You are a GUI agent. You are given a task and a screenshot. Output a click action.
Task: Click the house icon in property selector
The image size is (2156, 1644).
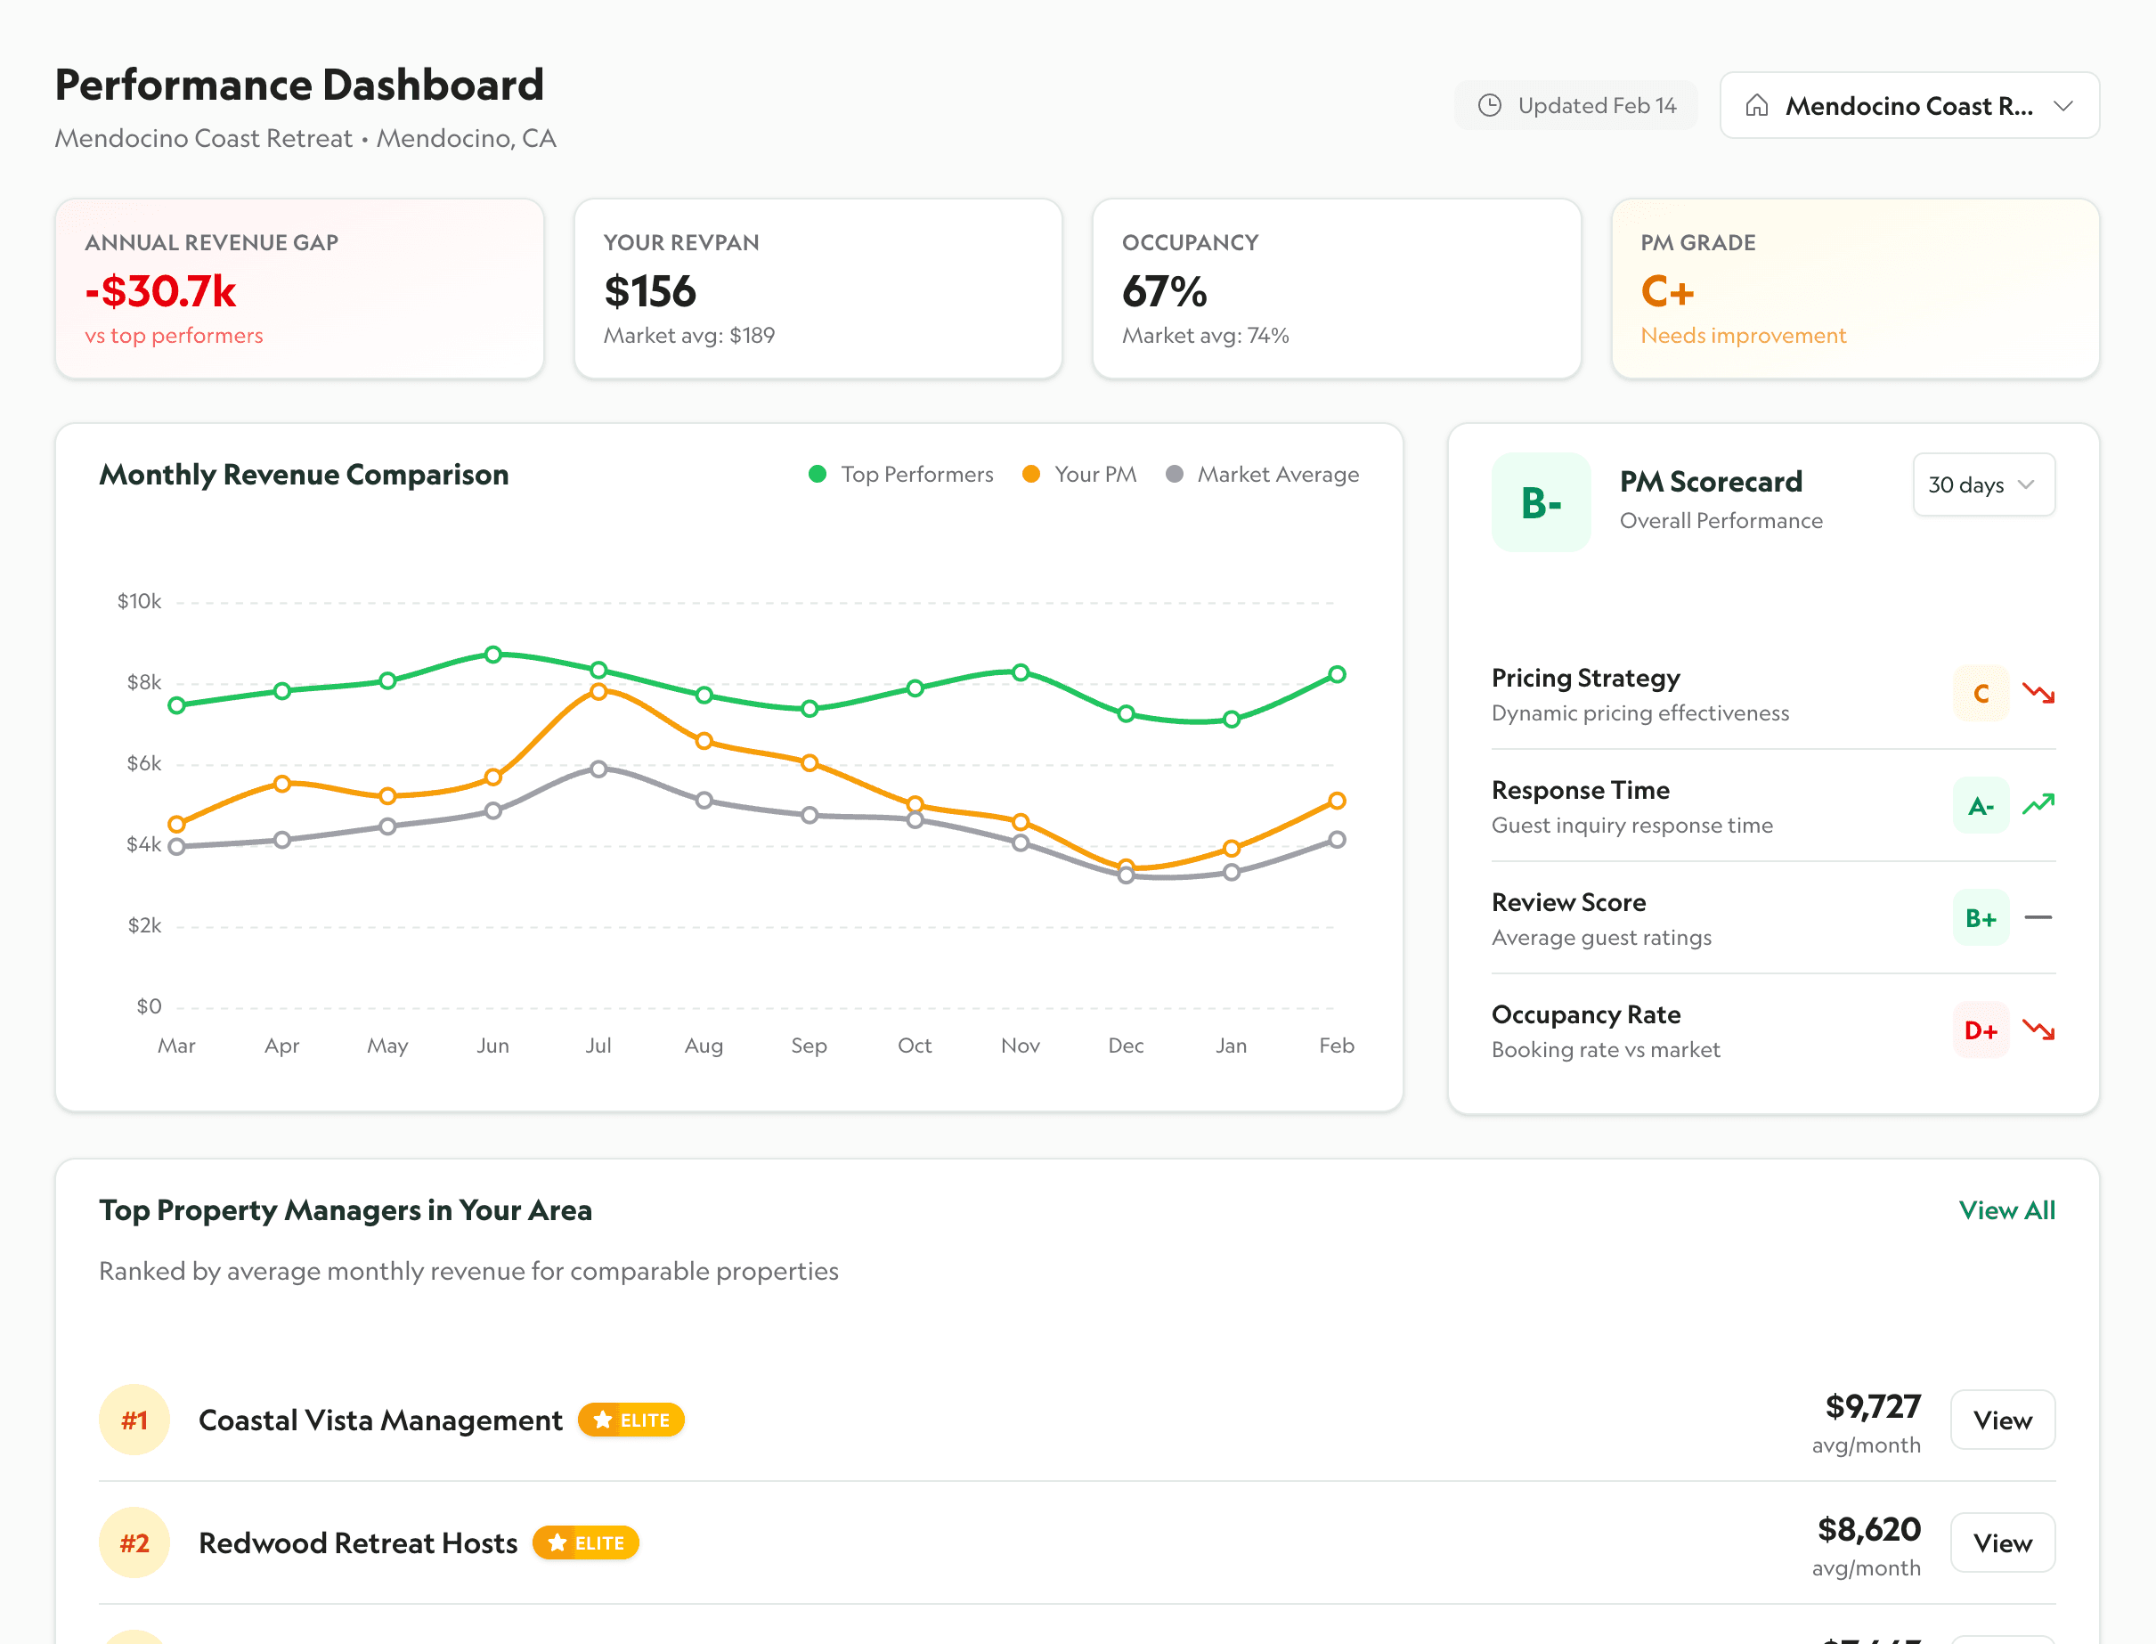coord(1757,106)
